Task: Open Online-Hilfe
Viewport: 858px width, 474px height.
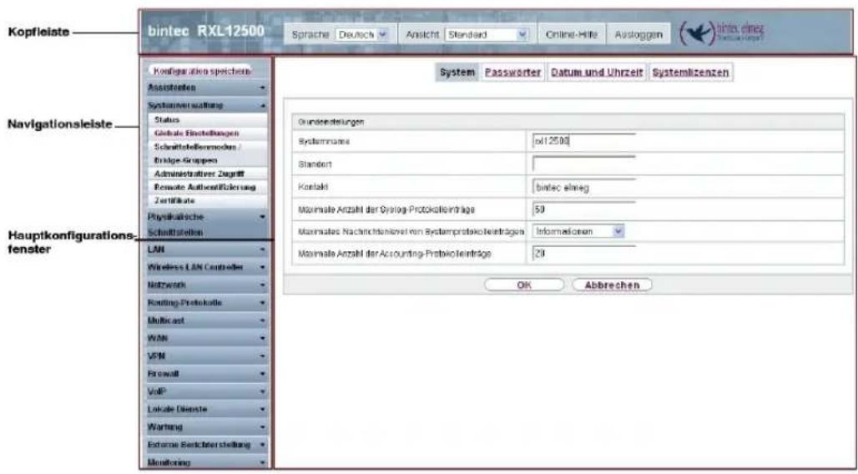Action: pyautogui.click(x=571, y=34)
